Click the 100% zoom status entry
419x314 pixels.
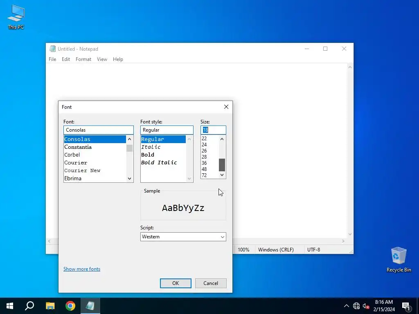243,250
